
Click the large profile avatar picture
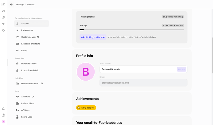point(86,72)
